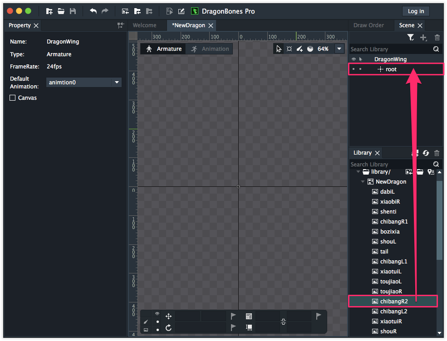Viewport: 447px width, 341px height.
Task: Open project folder icon in toolbar
Action: click(x=61, y=11)
